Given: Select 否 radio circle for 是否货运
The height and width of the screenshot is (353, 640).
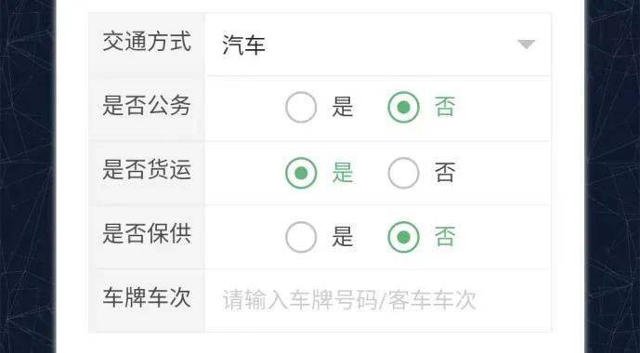Looking at the screenshot, I should point(403,173).
